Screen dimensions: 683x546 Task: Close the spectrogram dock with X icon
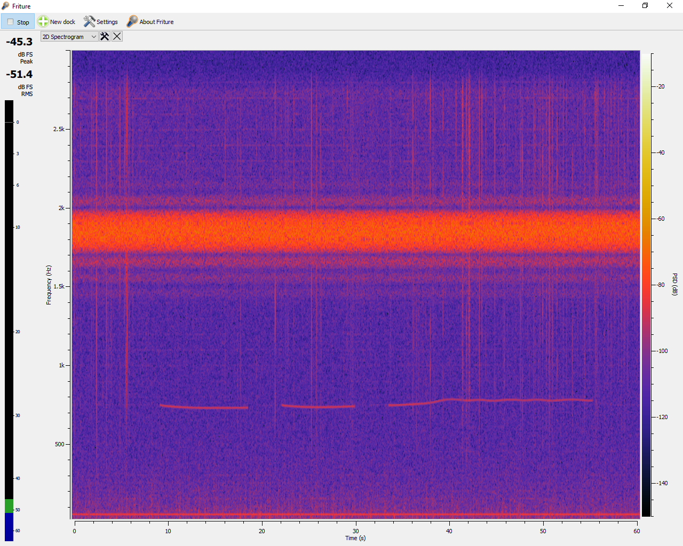(117, 36)
